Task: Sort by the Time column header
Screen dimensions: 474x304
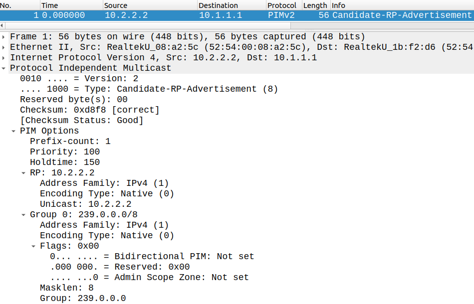Action: click(x=71, y=5)
